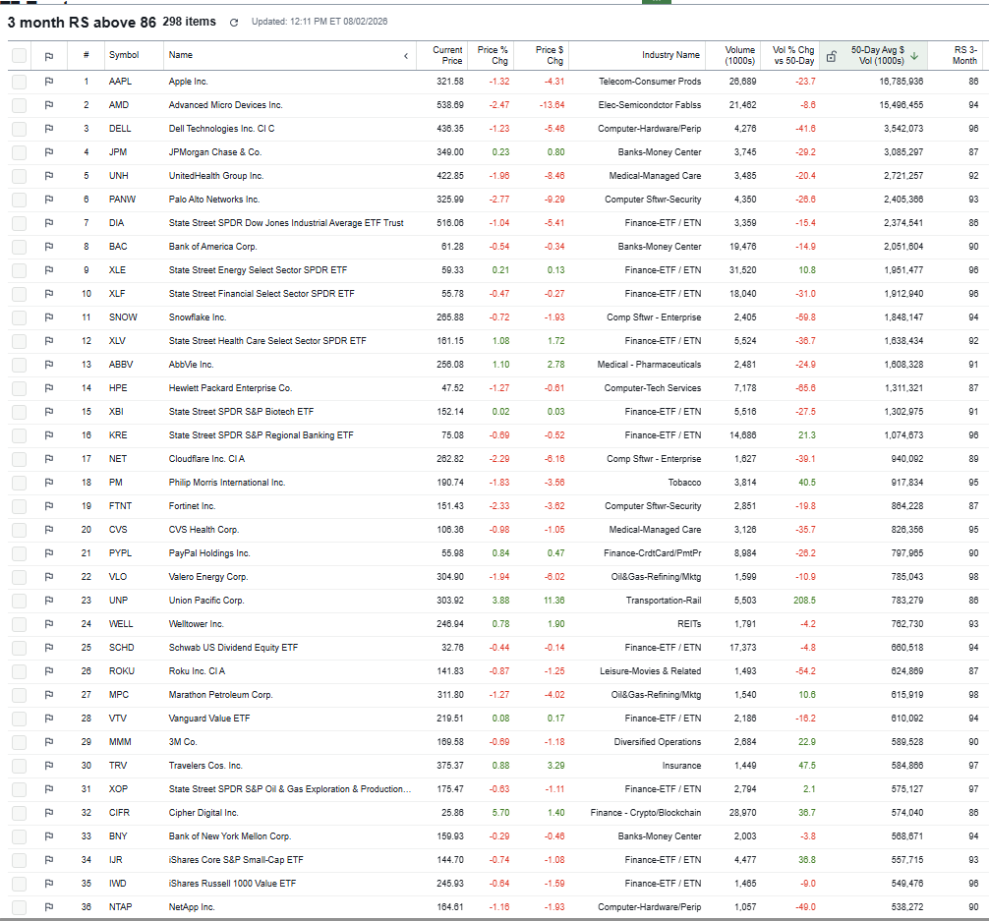This screenshot has height=921, width=989.
Task: Flag the SNOW row
Action: click(49, 317)
